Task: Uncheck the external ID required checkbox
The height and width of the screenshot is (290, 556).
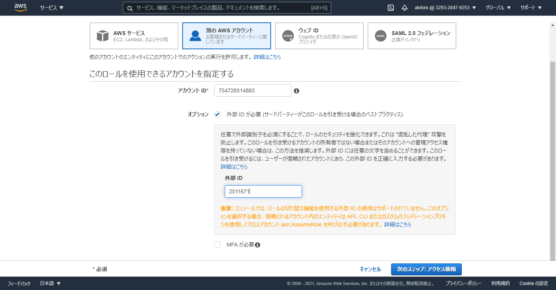Action: tap(217, 114)
